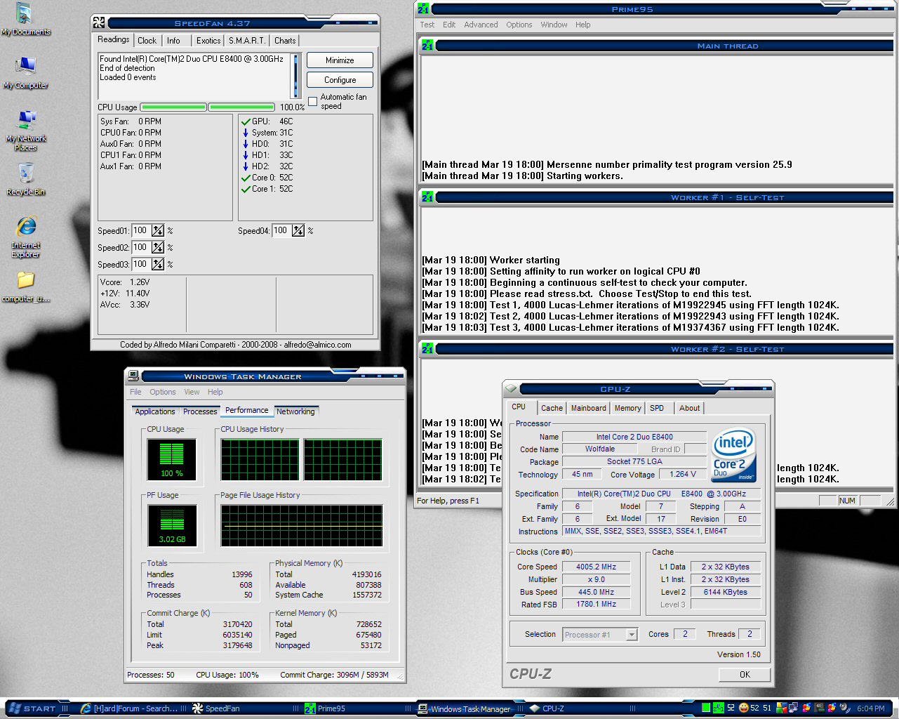Image resolution: width=899 pixels, height=719 pixels.
Task: Click the Intel Core 2 Duo logo in CPU-Z
Action: click(x=734, y=455)
